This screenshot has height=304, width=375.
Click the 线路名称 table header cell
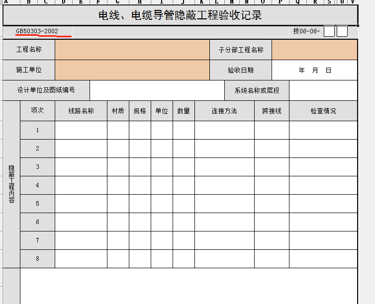tap(81, 111)
